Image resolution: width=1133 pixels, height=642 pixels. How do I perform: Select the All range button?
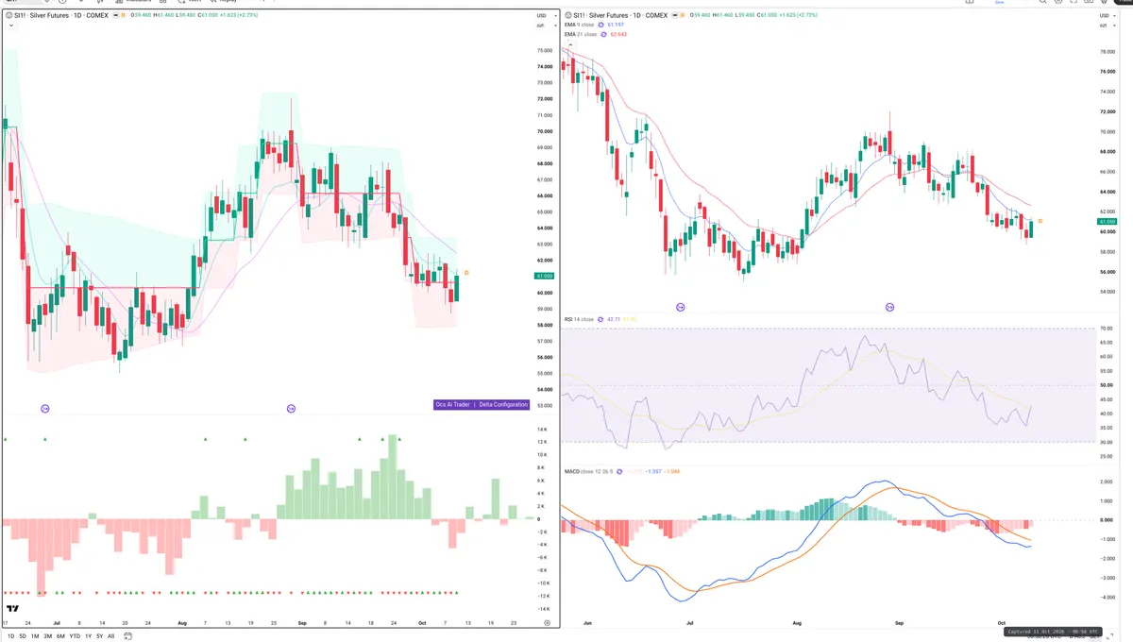point(110,636)
